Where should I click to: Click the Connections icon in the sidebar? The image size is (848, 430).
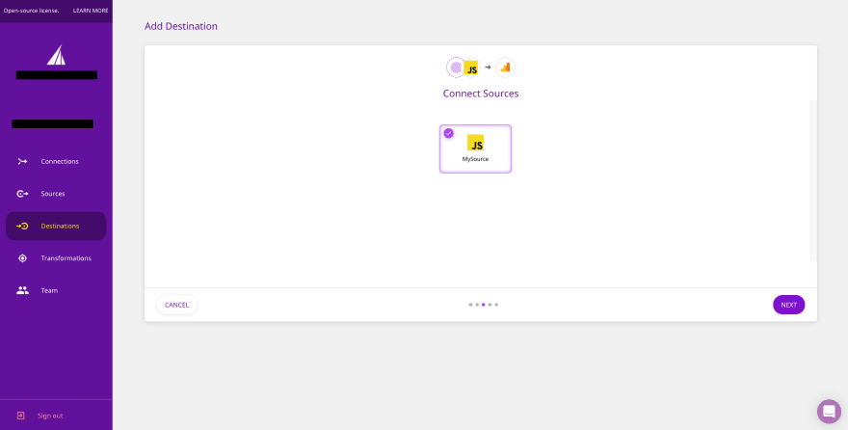tap(22, 161)
